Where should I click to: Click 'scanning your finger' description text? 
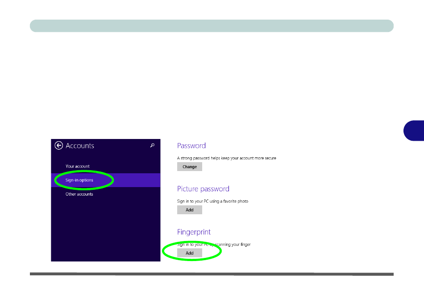click(233, 245)
